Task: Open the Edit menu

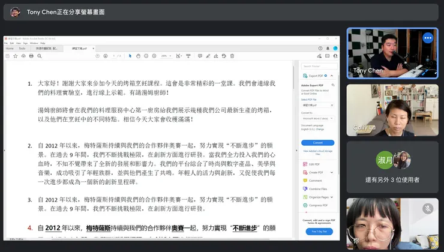Action: click(12, 43)
